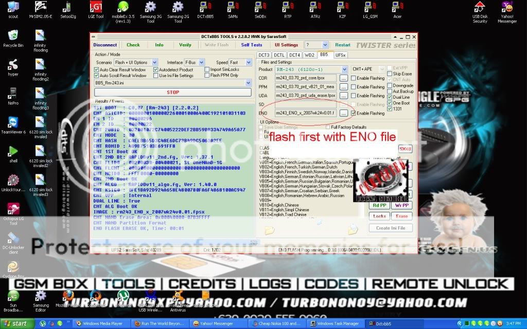The width and height of the screenshot is (527, 329).
Task: Uncheck the Dual Line checkbox
Action: tap(390, 97)
